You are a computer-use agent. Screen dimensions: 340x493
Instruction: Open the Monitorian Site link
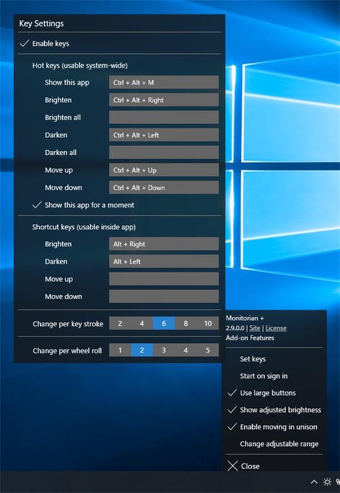[x=255, y=328]
